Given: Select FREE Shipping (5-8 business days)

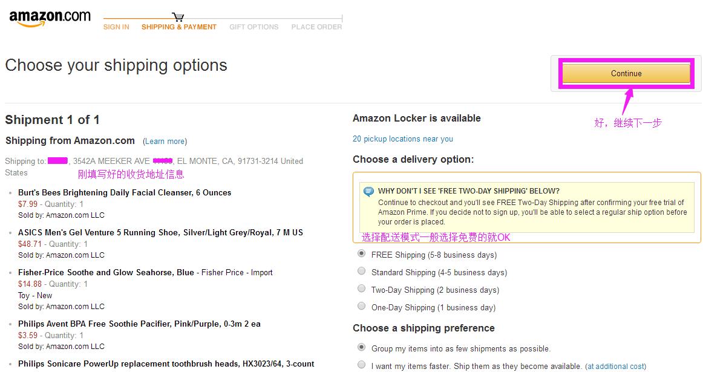Looking at the screenshot, I should 362,254.
